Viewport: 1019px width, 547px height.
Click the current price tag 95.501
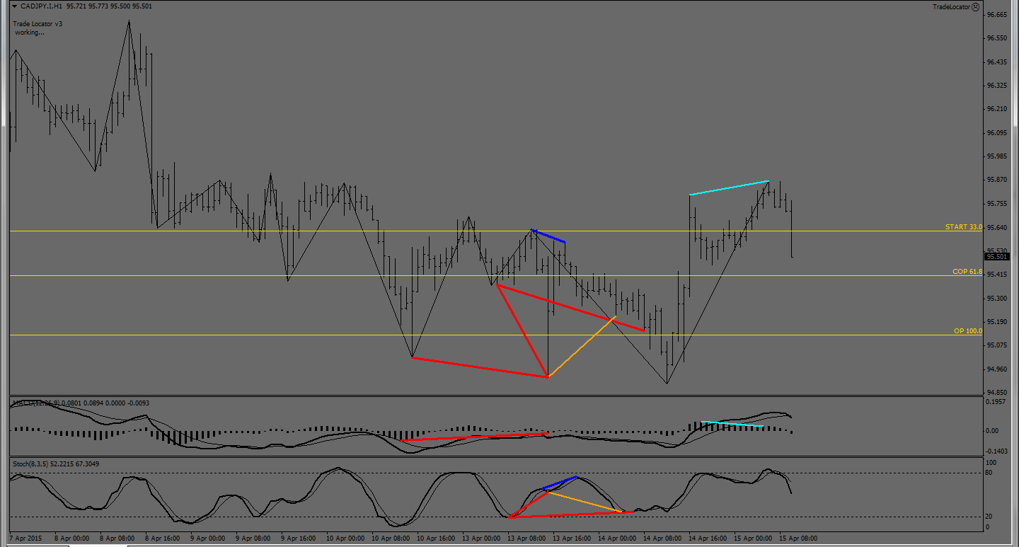click(997, 257)
